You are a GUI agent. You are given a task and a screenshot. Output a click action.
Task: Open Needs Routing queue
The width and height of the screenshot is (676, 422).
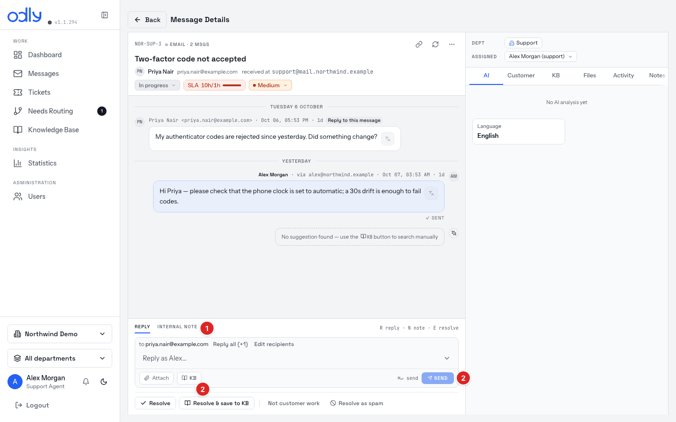[60, 111]
